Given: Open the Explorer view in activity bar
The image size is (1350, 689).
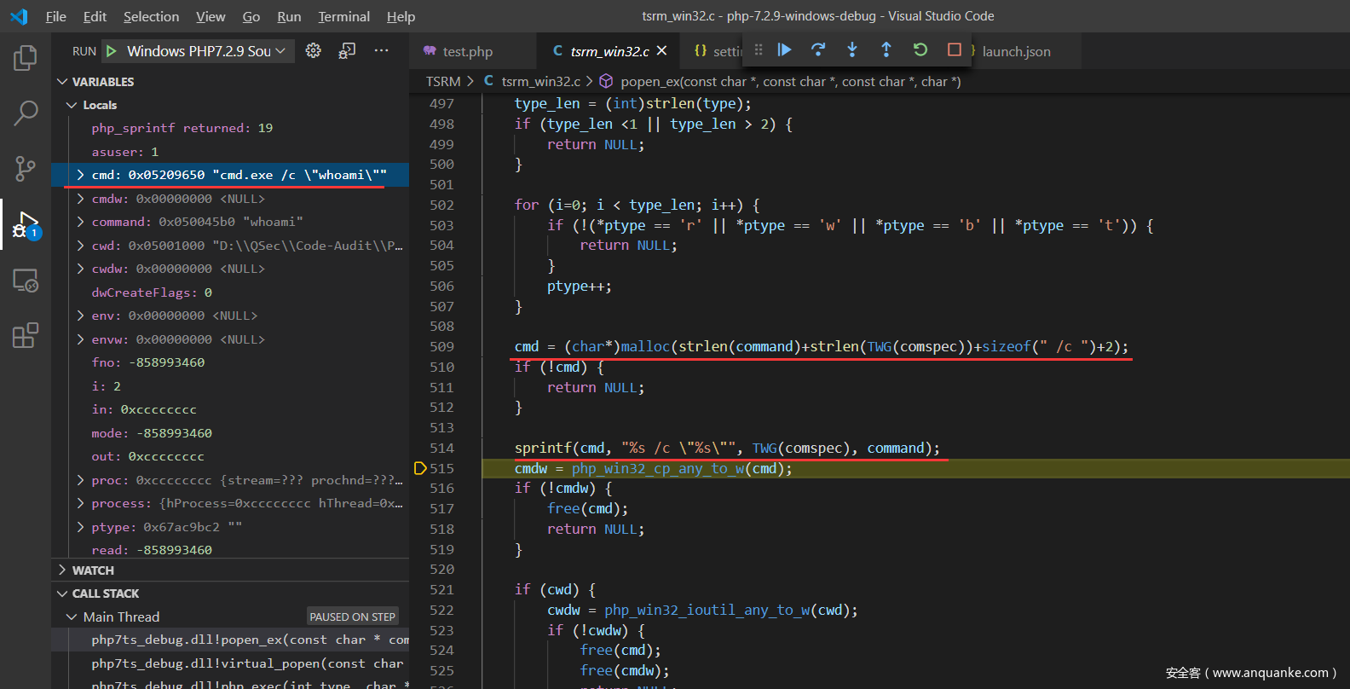Looking at the screenshot, I should coord(26,58).
